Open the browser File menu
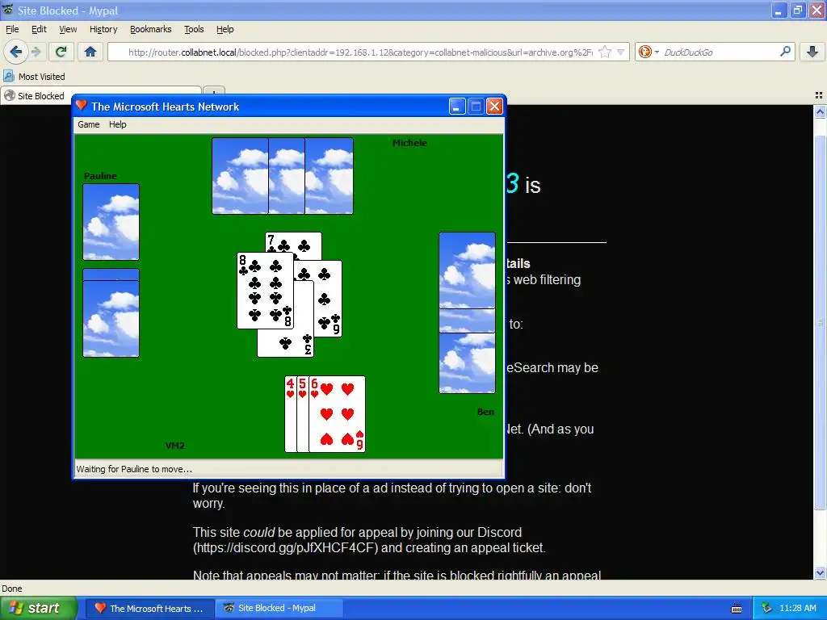This screenshot has height=620, width=827. click(x=11, y=29)
